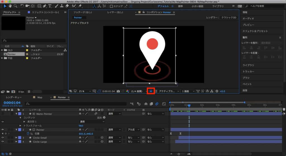The width and height of the screenshot is (286, 156).
Task: Select the Eraser tool
Action: pyautogui.click(x=67, y=6)
